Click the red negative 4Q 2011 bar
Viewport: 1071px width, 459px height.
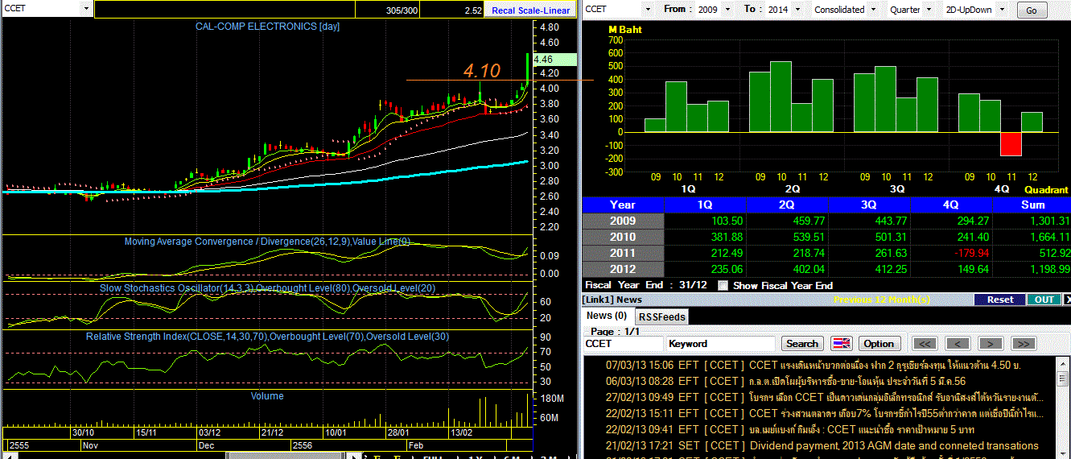tap(1011, 143)
